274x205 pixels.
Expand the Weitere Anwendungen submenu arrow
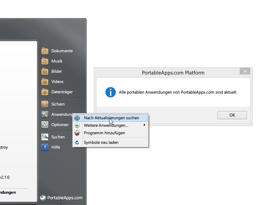pos(144,125)
